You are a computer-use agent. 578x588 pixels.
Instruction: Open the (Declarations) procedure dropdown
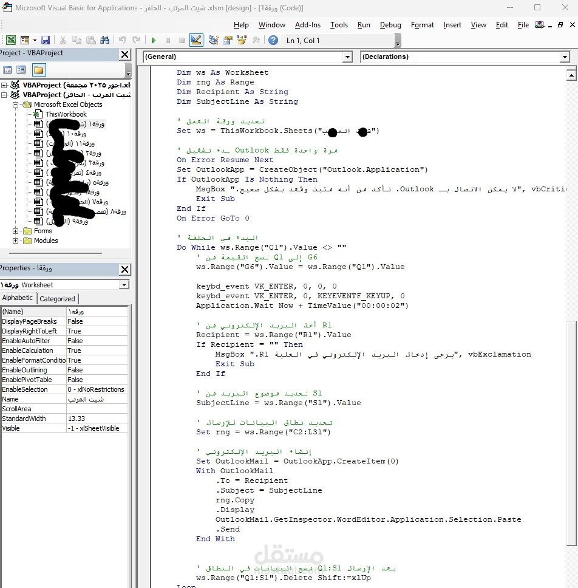(565, 57)
